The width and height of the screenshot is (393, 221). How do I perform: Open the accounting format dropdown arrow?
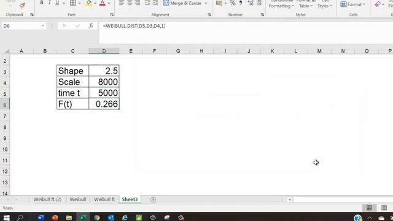pos(225,3)
